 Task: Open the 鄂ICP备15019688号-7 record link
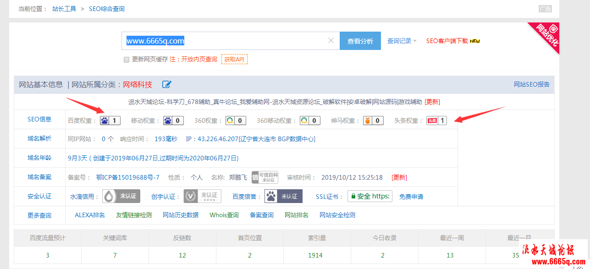pos(128,177)
